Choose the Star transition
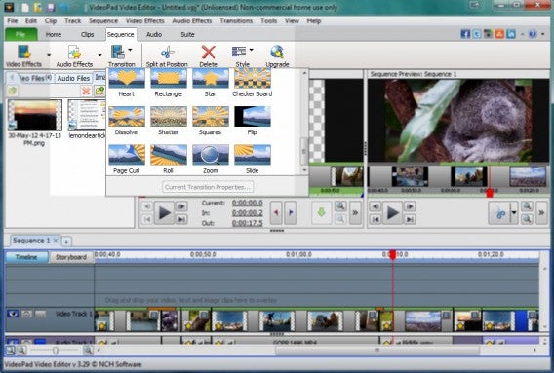 click(x=211, y=82)
